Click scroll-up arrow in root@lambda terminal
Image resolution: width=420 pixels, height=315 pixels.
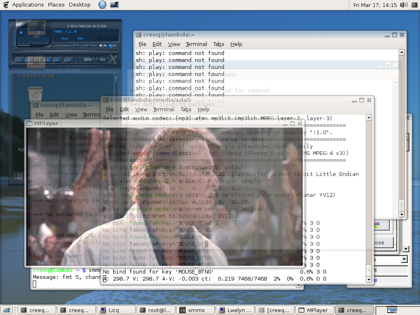(369, 118)
